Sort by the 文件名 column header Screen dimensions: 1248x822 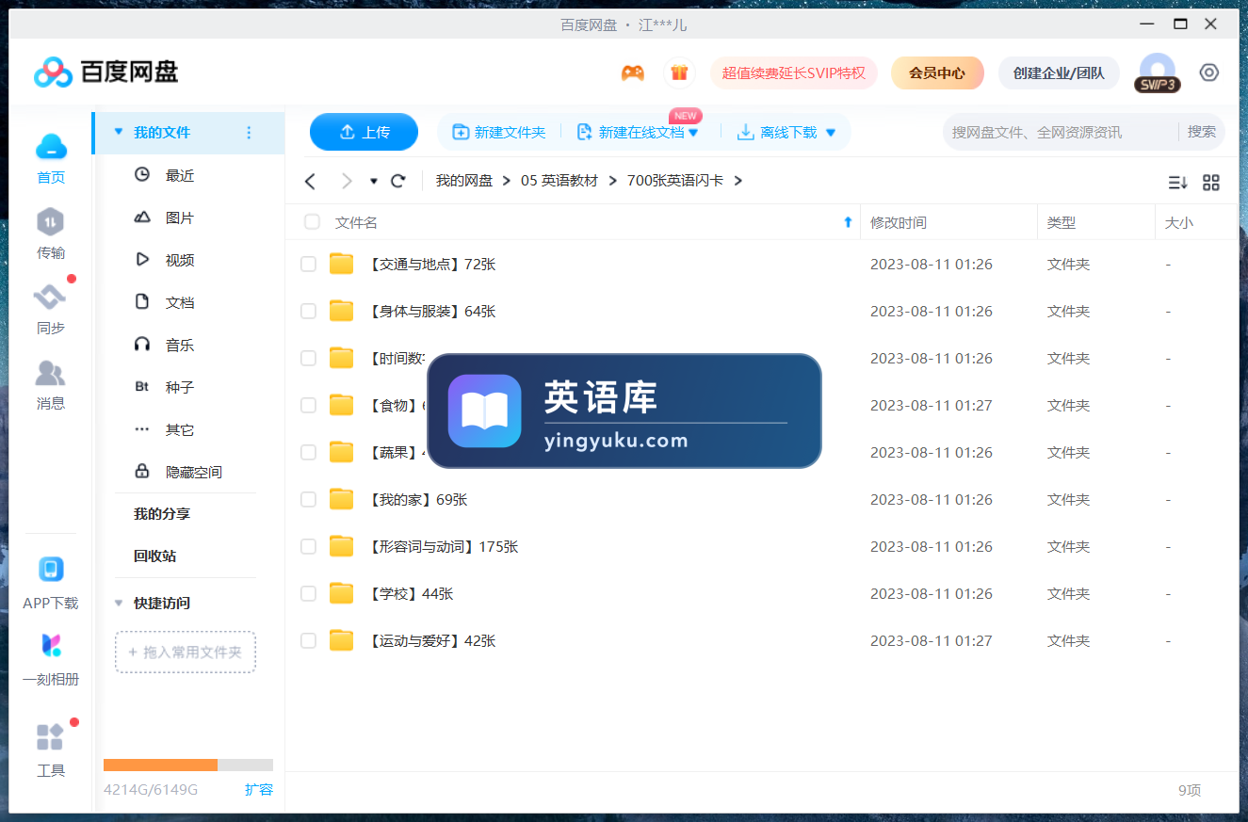coord(356,222)
